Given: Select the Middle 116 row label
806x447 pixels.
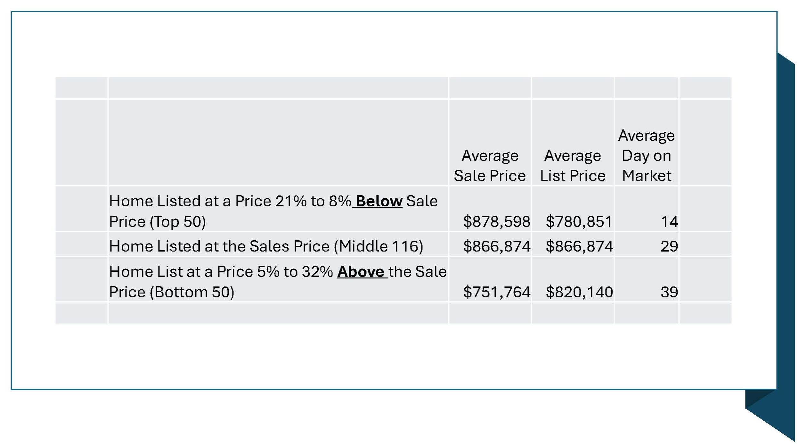Looking at the screenshot, I should 266,246.
